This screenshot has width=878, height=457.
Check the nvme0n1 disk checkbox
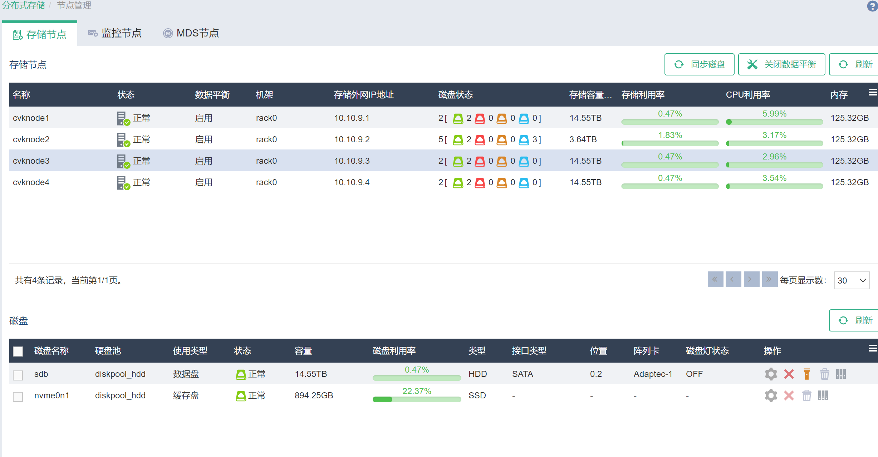[18, 396]
